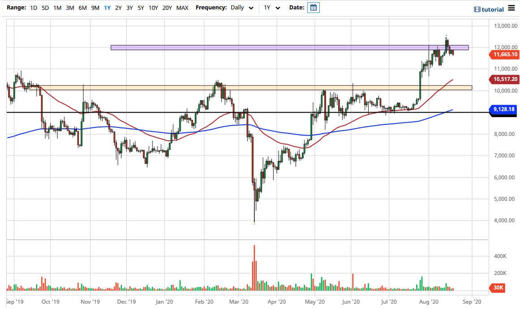Open the Date calendar picker icon
The image size is (520, 309).
tap(313, 7)
